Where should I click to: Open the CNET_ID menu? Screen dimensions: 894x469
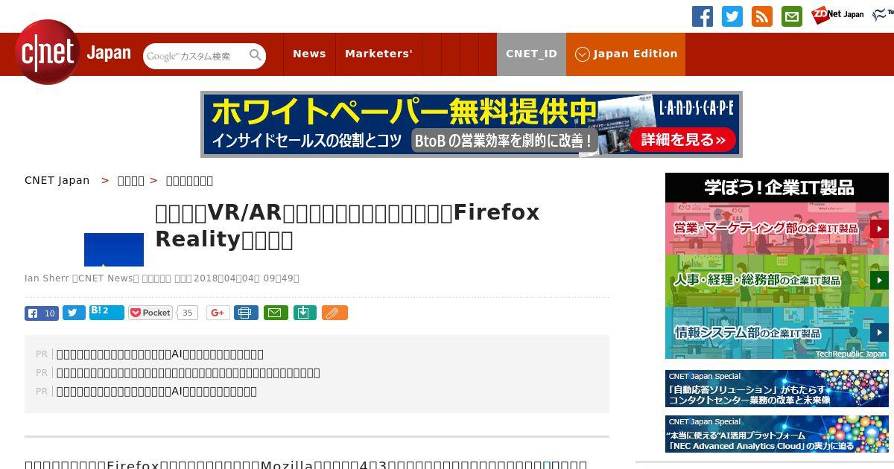[531, 54]
